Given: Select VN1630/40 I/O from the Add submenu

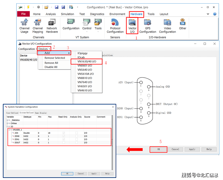Looking at the screenshot, I should [x=87, y=61].
